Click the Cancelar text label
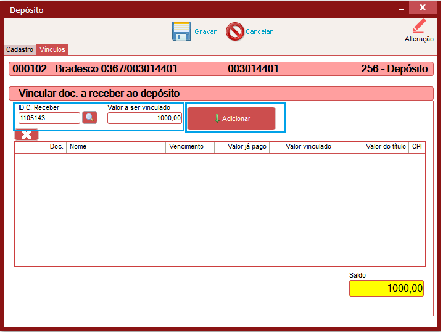Image resolution: width=443 pixels, height=333 pixels. click(259, 31)
